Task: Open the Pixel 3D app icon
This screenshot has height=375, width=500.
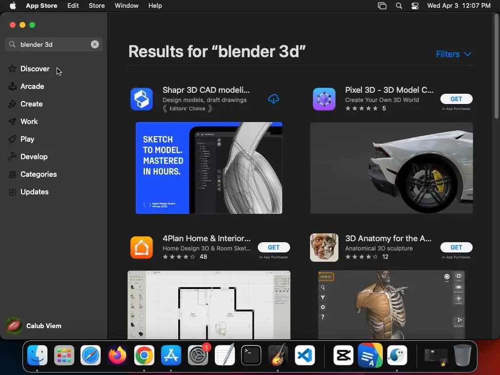Action: [x=324, y=99]
